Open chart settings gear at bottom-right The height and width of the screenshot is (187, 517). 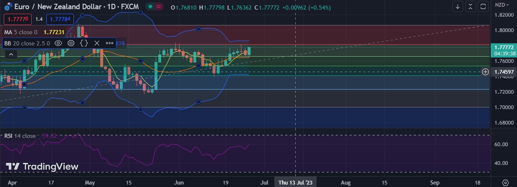[x=505, y=182]
